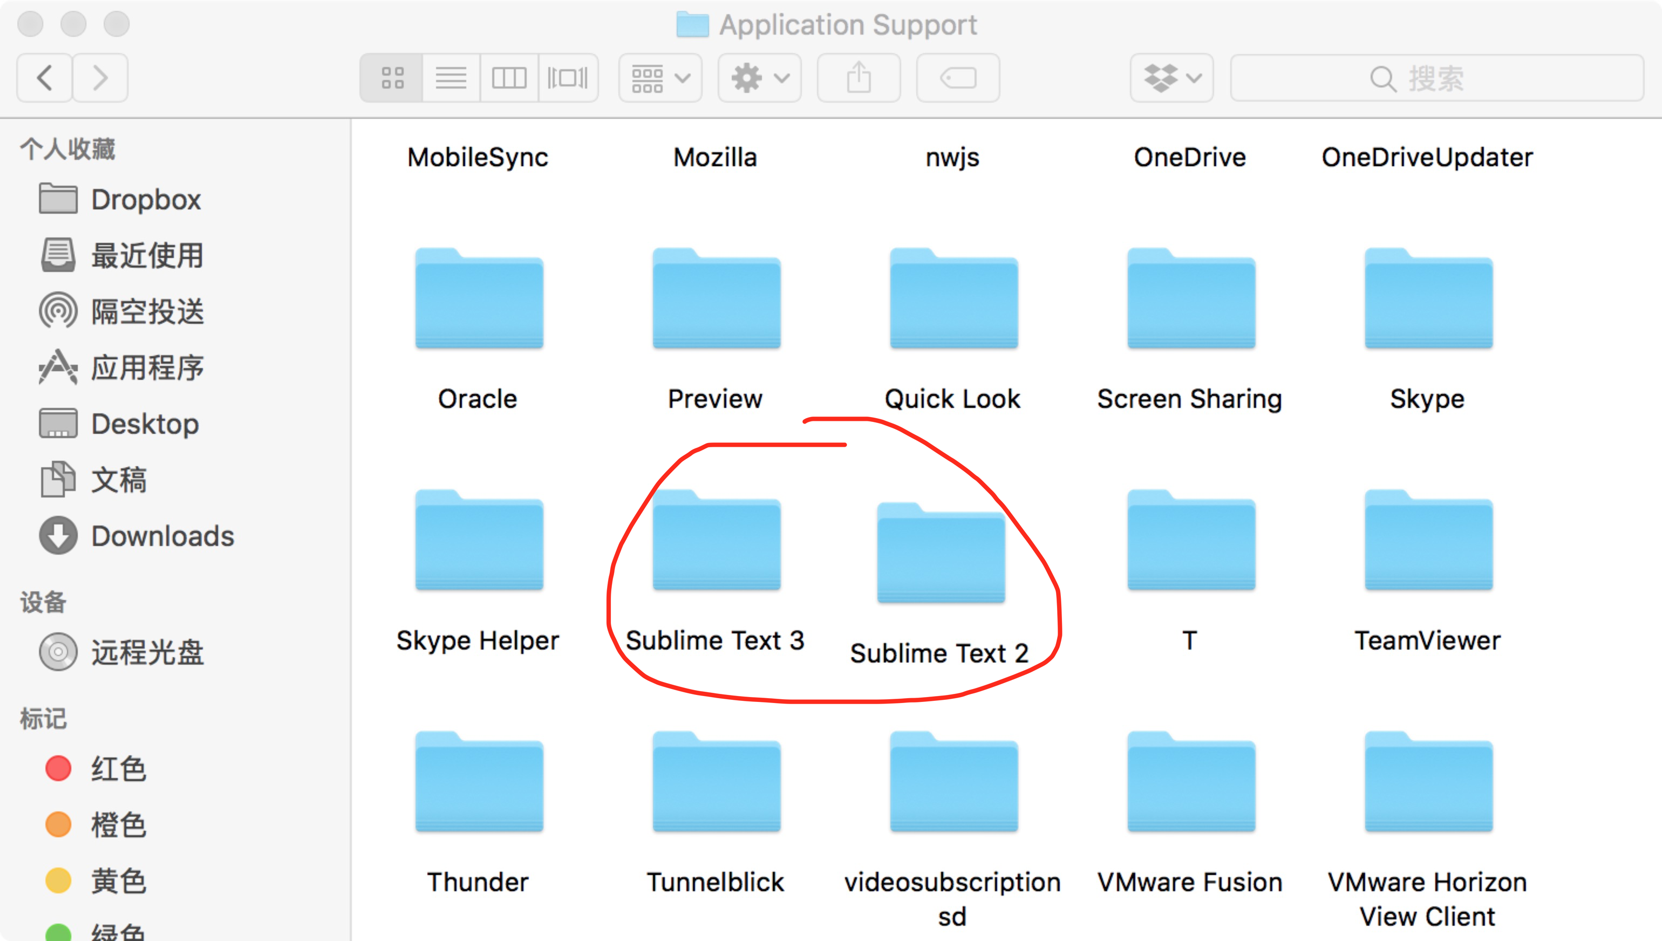Select the Thunder folder icon
Image resolution: width=1662 pixels, height=941 pixels.
pos(479,782)
